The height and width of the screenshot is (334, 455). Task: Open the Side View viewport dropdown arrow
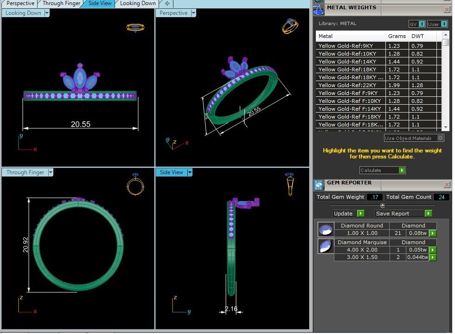(x=190, y=172)
